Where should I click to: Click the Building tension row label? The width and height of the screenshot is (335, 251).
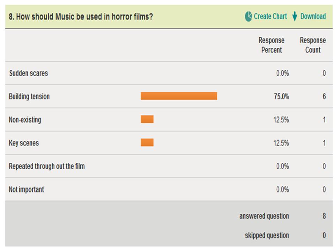click(29, 97)
